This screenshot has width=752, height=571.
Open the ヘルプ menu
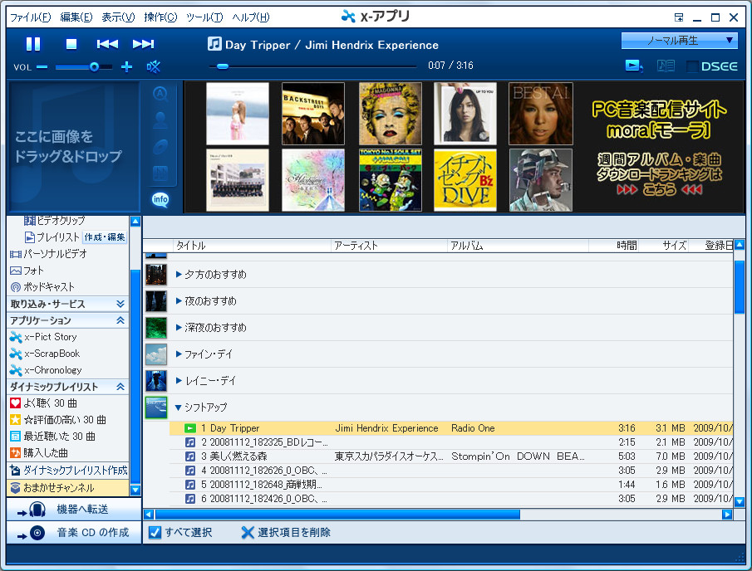coord(251,17)
